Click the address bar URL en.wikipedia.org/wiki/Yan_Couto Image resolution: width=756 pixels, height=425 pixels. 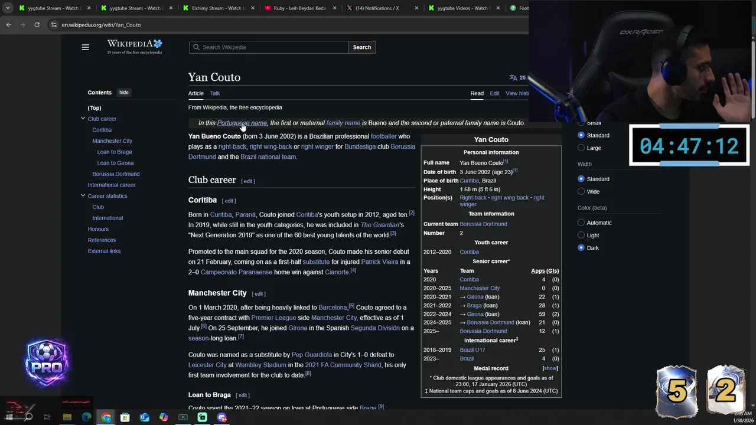(x=101, y=25)
